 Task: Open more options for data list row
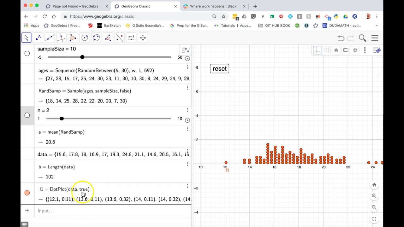(187, 152)
